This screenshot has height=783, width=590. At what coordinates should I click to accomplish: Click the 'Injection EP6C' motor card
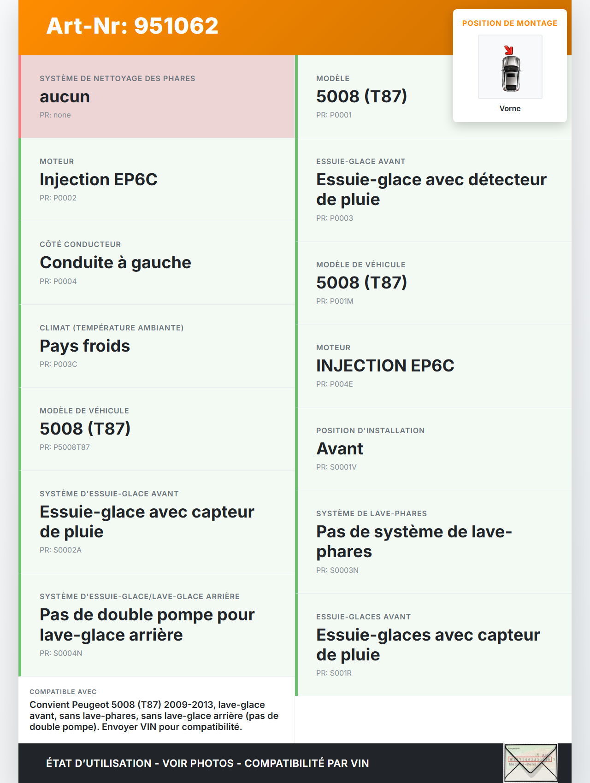157,180
